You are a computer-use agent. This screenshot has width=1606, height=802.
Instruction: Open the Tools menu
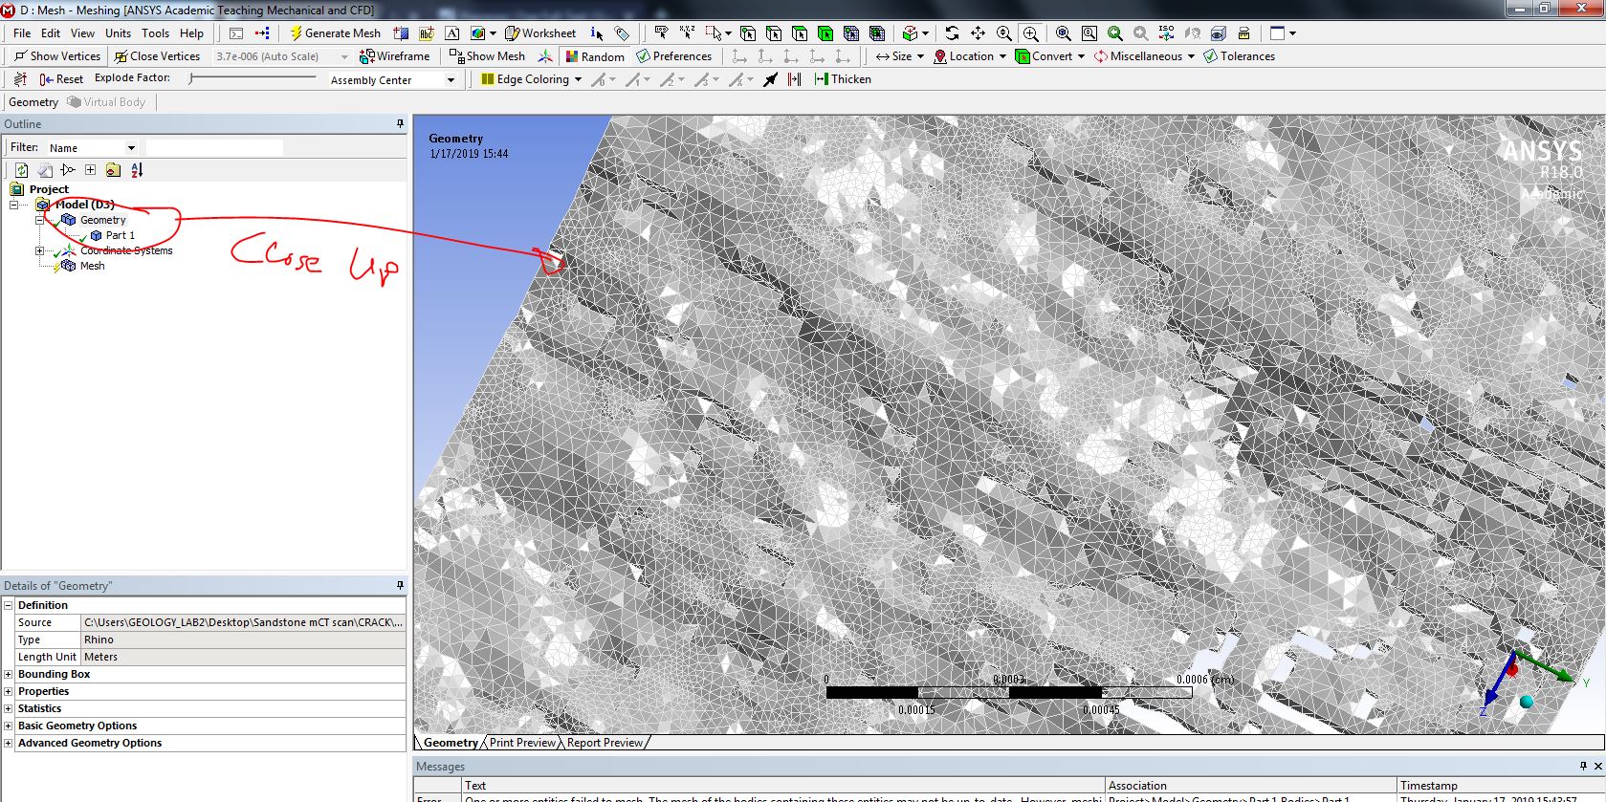[155, 33]
